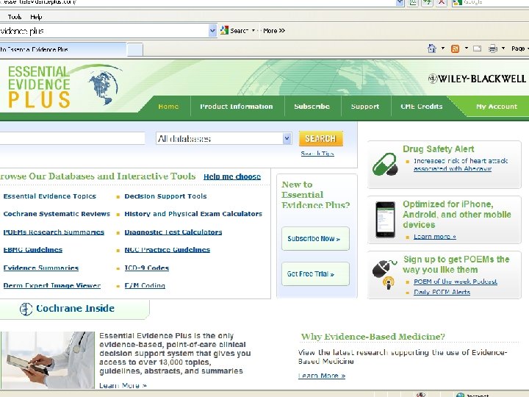
Task: Open Diagnostic Test Calculators link
Action: pyautogui.click(x=173, y=232)
